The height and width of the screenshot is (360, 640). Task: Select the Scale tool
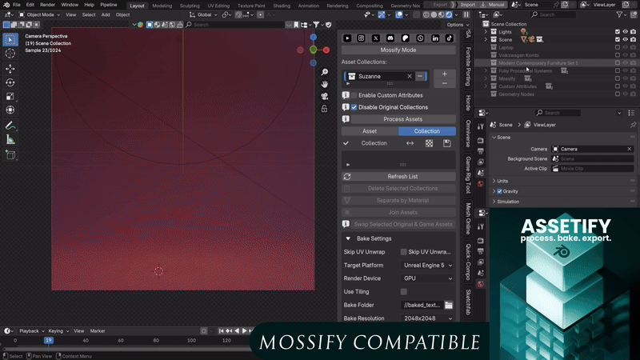[10, 96]
